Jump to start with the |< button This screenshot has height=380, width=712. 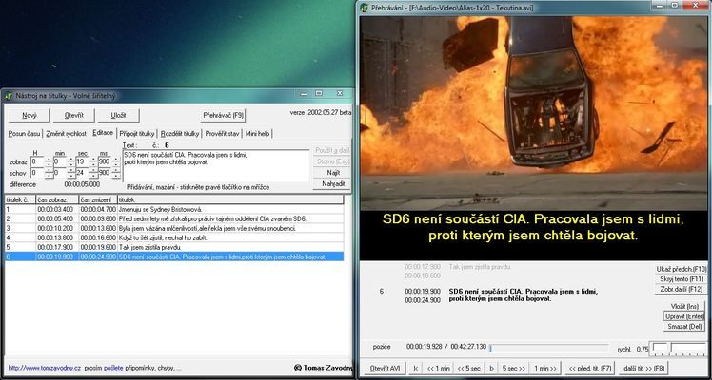[x=415, y=369]
